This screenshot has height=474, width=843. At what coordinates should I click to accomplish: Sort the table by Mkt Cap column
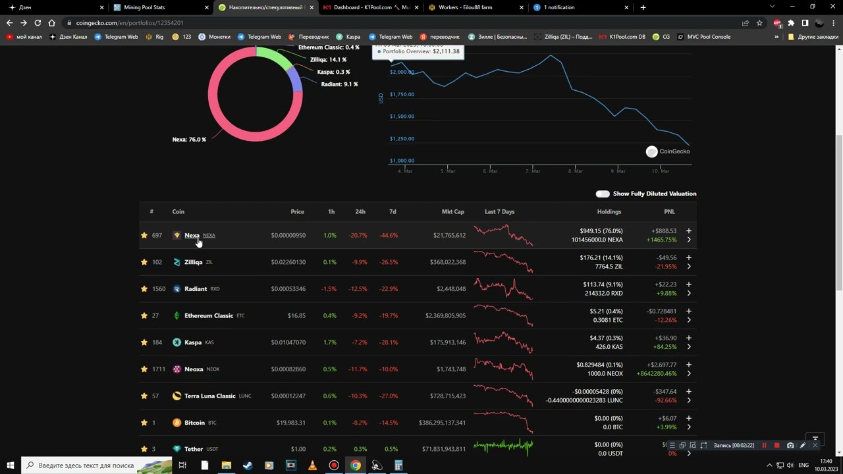(453, 211)
